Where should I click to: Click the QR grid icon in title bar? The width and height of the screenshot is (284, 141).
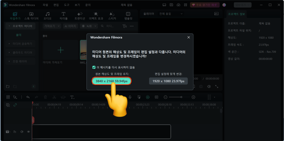(x=186, y=5)
